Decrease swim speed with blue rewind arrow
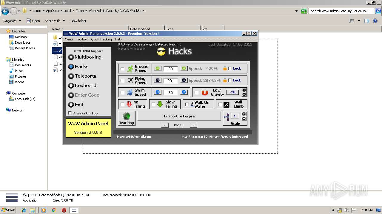The width and height of the screenshot is (382, 214). click(x=158, y=92)
